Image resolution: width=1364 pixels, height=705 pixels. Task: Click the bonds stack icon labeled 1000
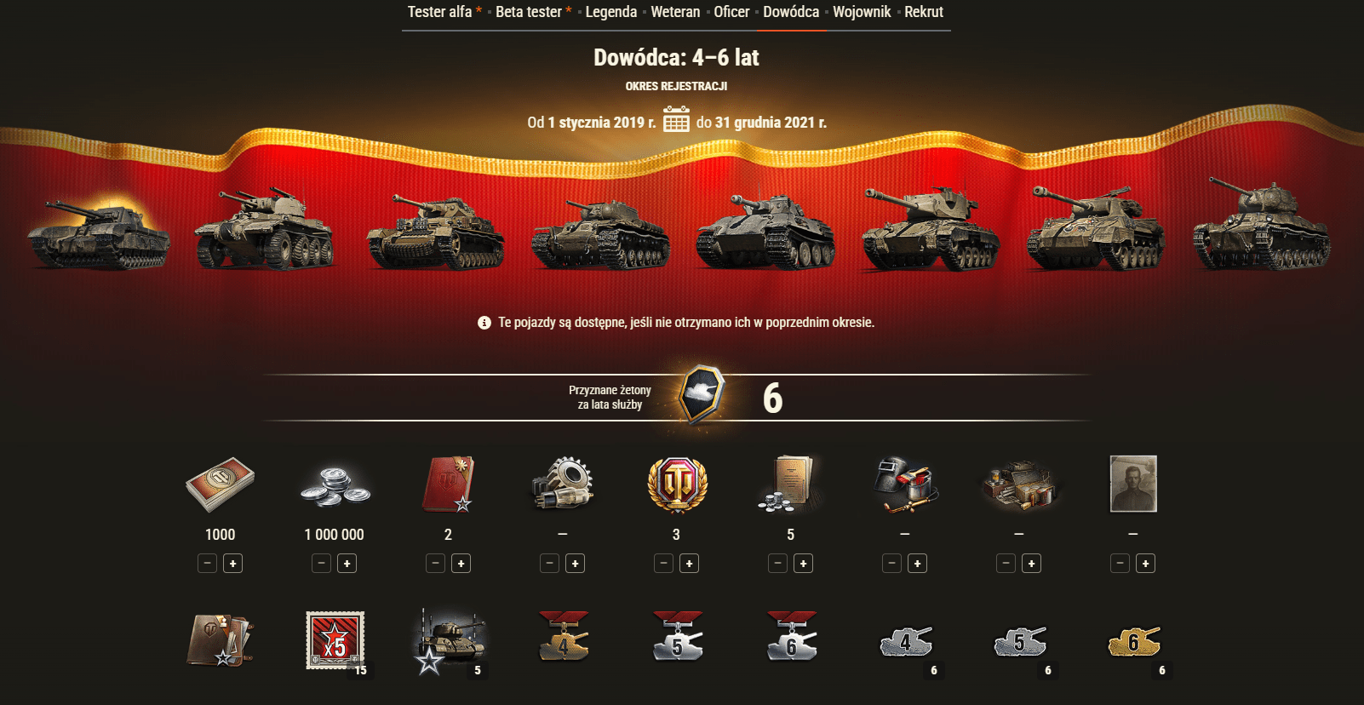[220, 484]
